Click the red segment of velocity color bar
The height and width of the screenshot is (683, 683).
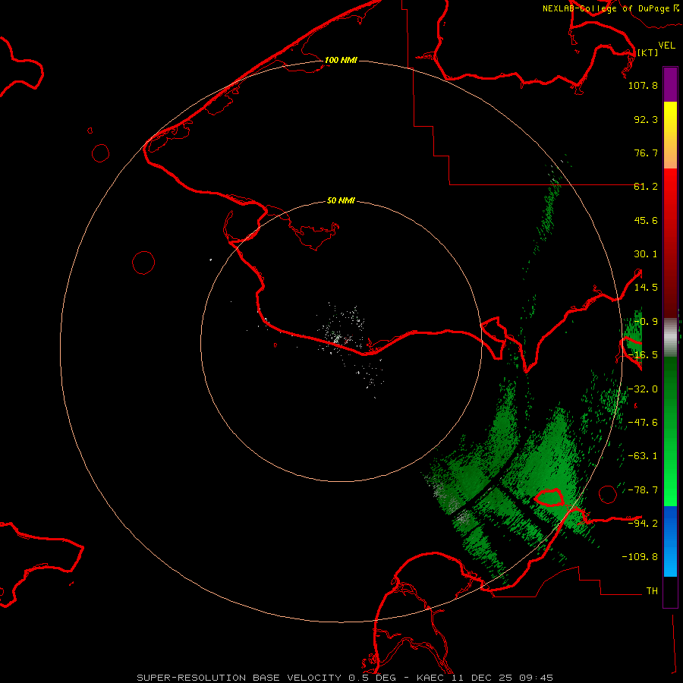[670, 243]
